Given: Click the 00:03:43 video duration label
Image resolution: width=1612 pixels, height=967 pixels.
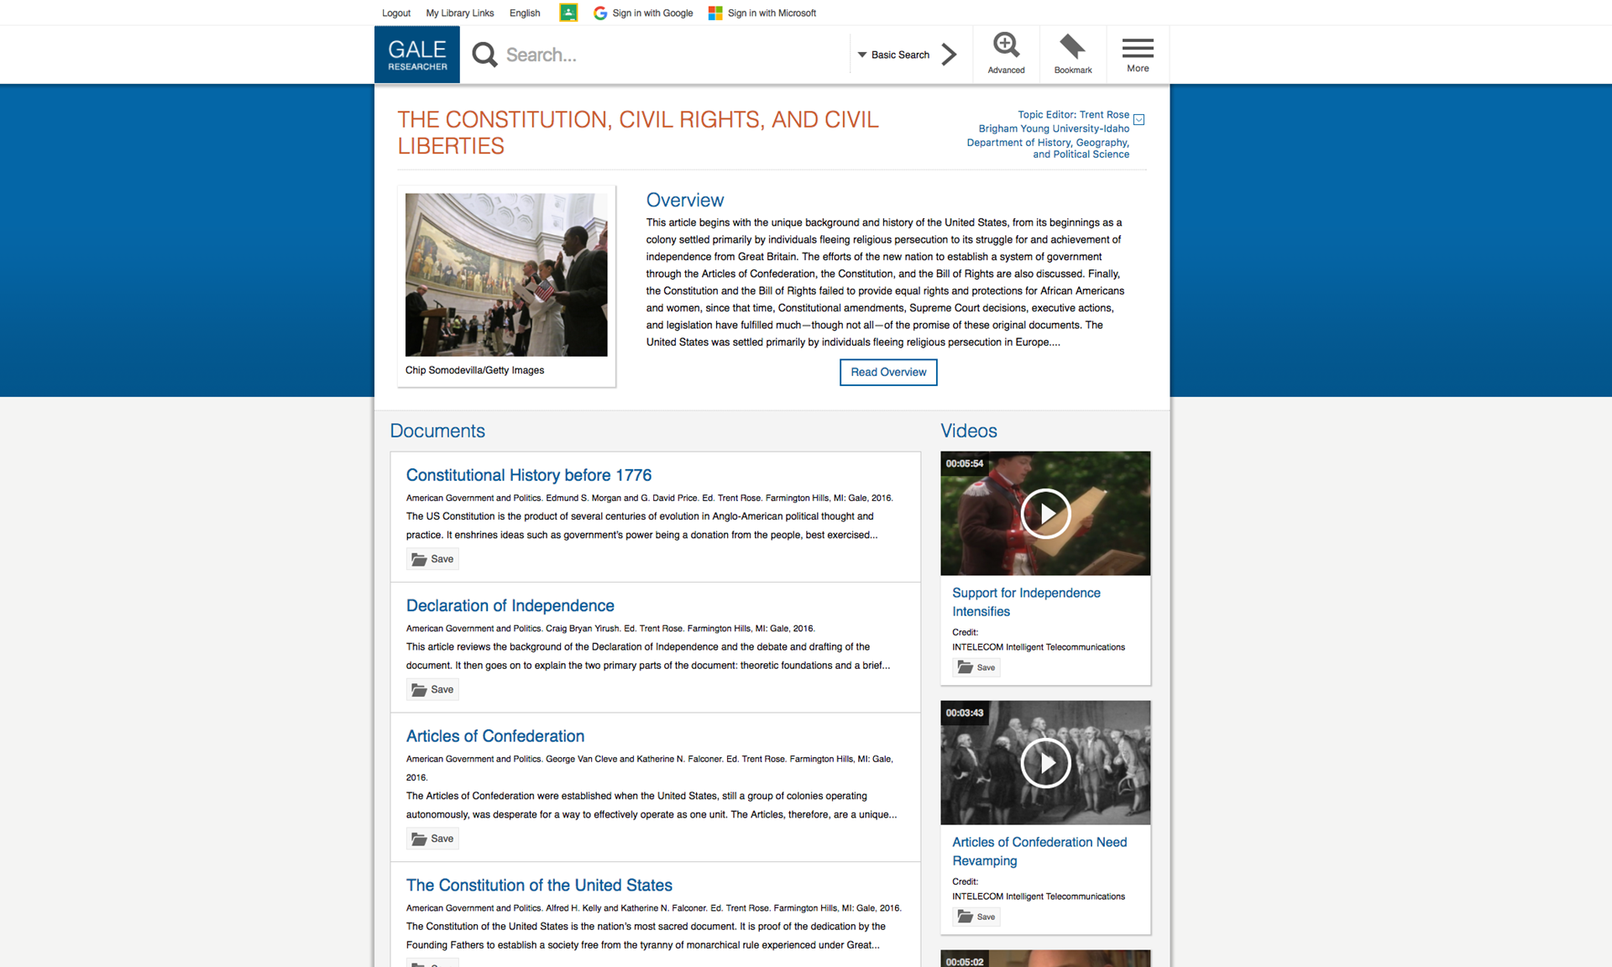Looking at the screenshot, I should pos(964,713).
